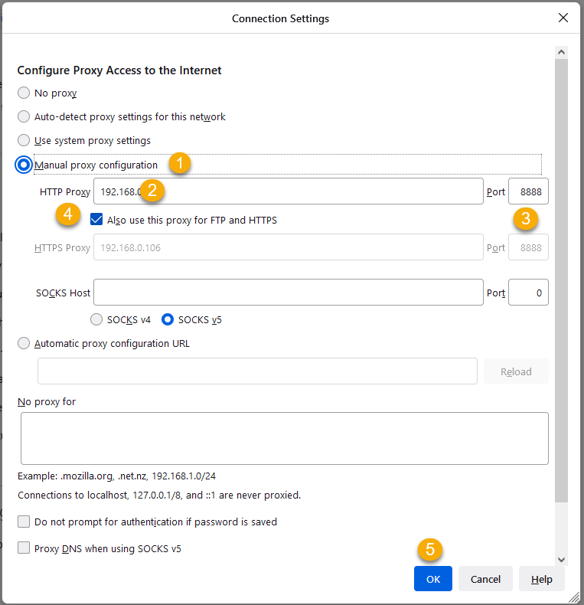Select Use system proxy settings option
Image resolution: width=584 pixels, height=605 pixels.
click(24, 141)
